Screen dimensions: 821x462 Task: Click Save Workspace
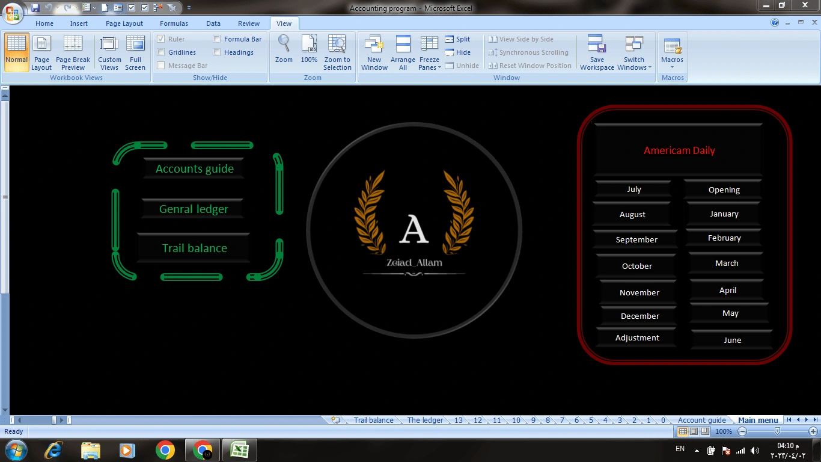(x=597, y=52)
